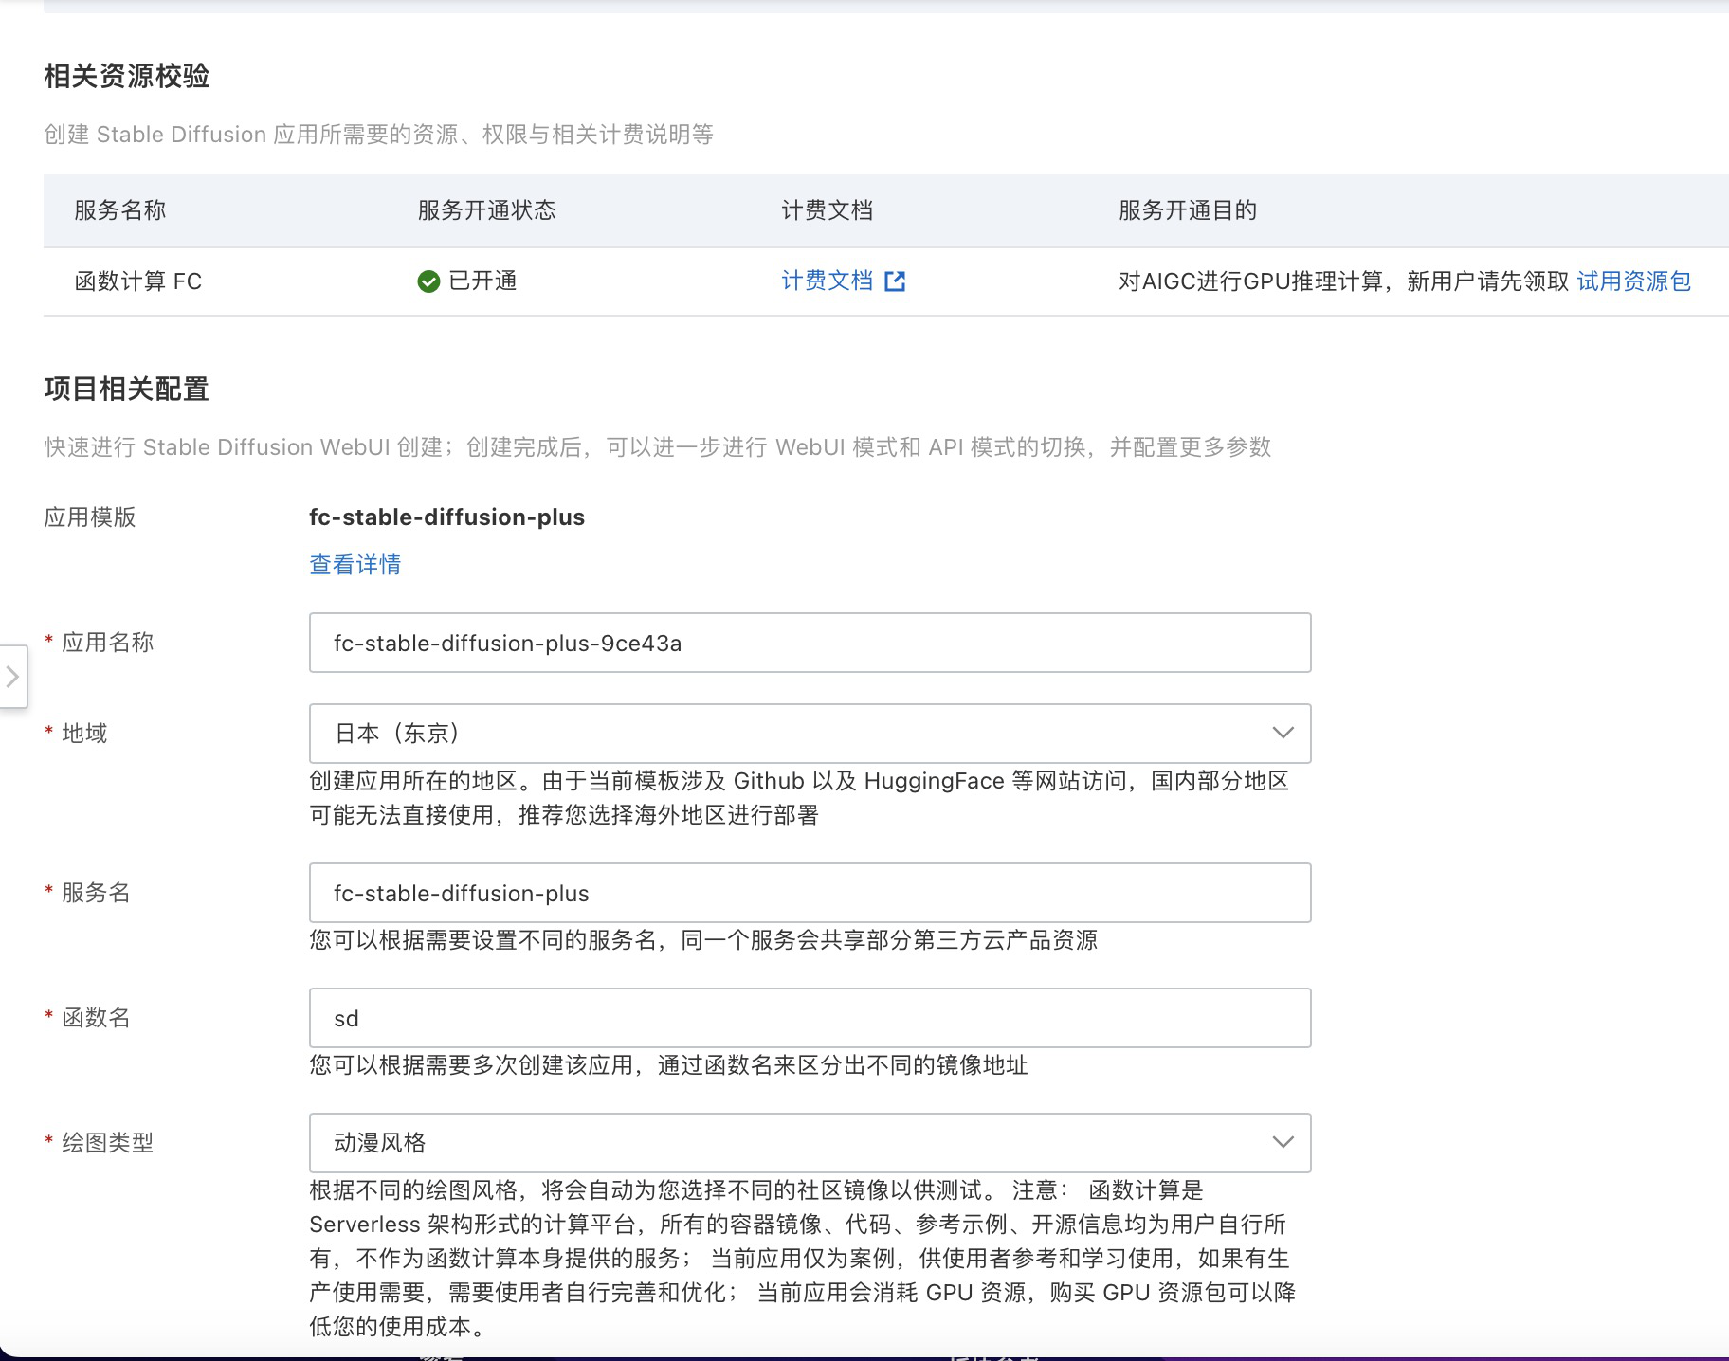Screen dimensions: 1729x1361
Task: Open the 试用资源包 trial package link
Action: (x=1633, y=281)
